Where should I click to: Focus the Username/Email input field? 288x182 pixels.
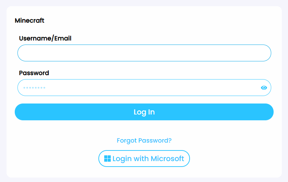tap(144, 53)
